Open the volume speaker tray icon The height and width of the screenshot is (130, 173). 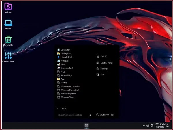click(x=148, y=125)
